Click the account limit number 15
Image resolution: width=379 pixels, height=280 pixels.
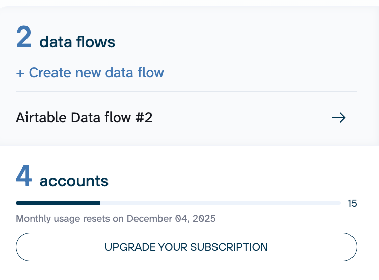(352, 204)
